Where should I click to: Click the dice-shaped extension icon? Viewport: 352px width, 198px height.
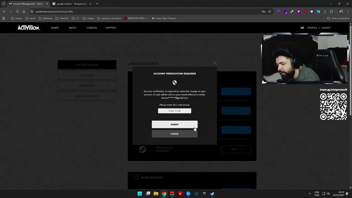point(312,12)
